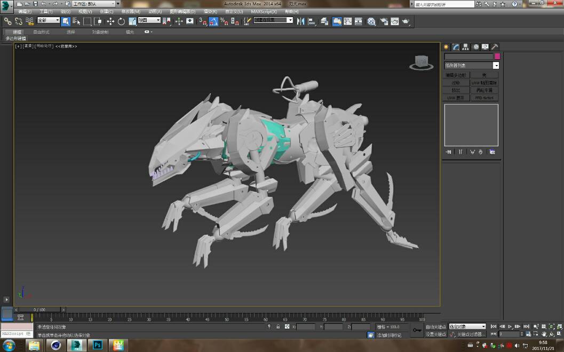
Task: Open the 修改器(M) Modifiers menu
Action: (131, 11)
